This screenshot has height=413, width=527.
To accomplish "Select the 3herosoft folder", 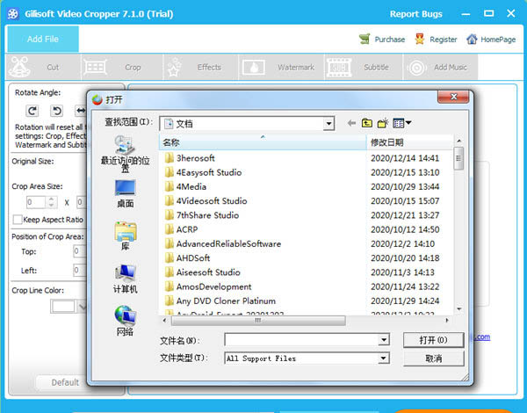I will 190,158.
